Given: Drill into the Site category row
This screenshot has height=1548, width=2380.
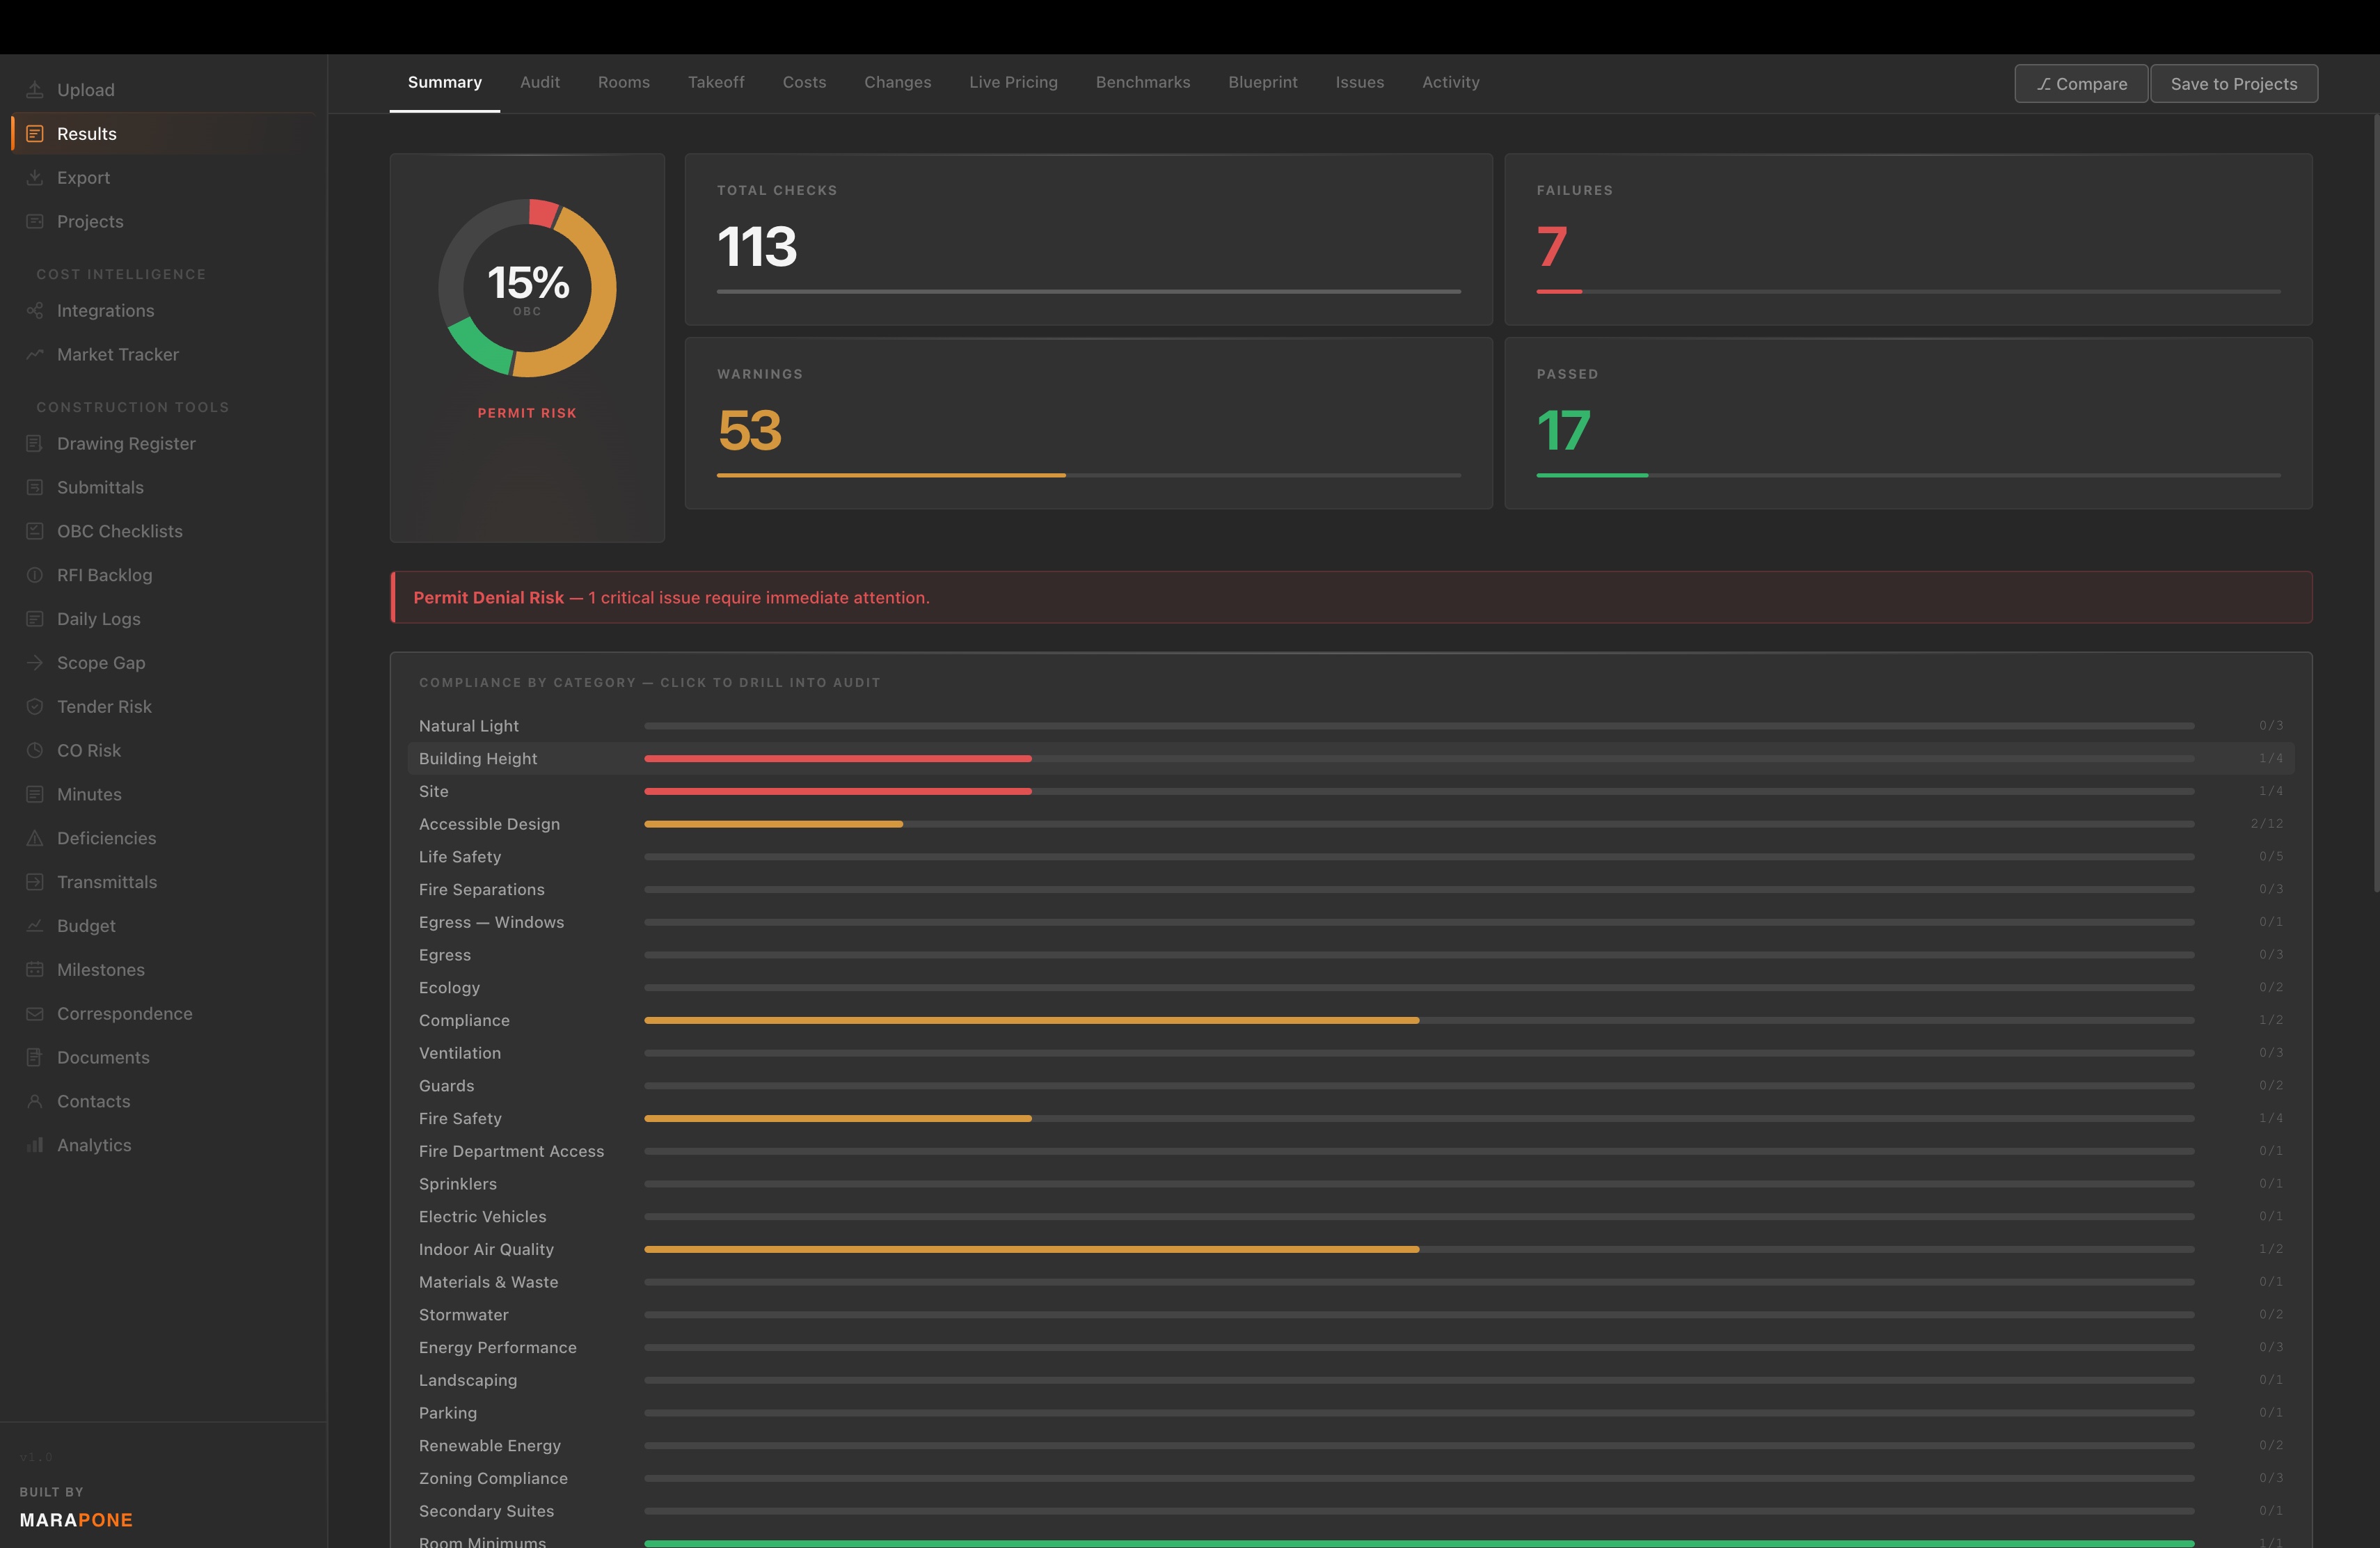Looking at the screenshot, I should tap(1351, 791).
